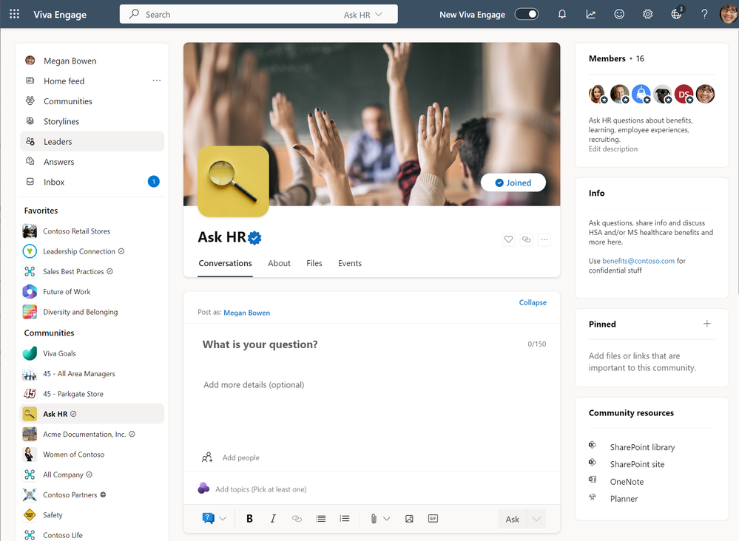Open the app launcher waffle icon
This screenshot has height=541, width=739.
click(x=15, y=14)
